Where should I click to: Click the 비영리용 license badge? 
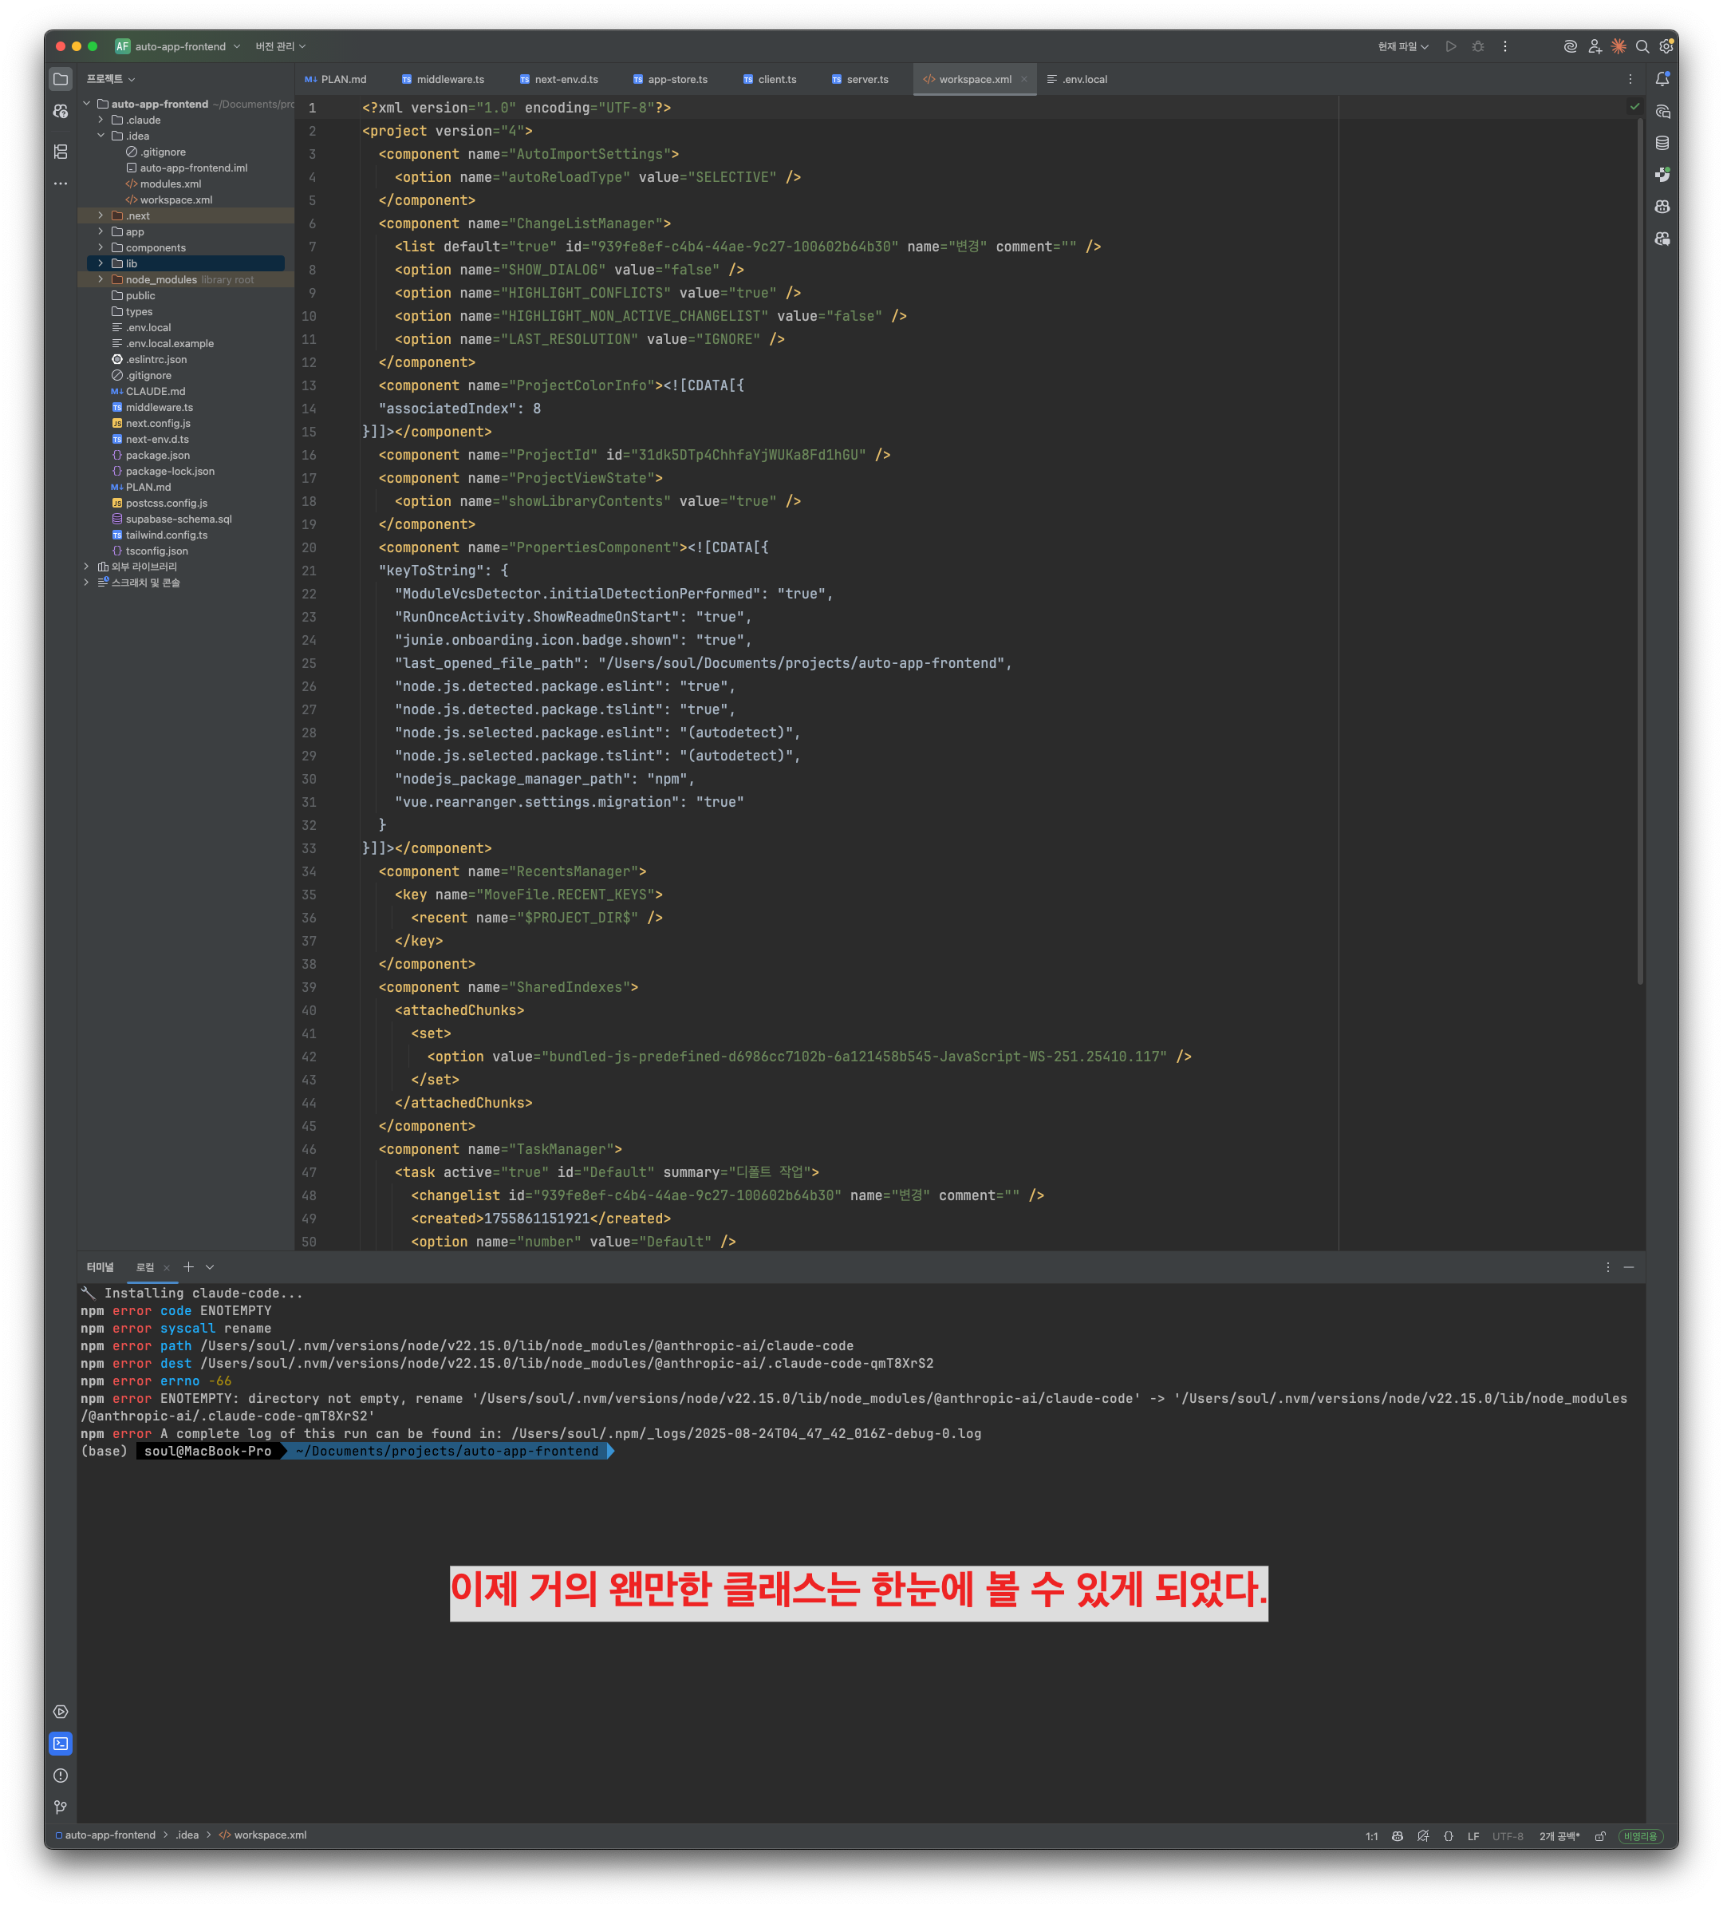tap(1640, 1836)
